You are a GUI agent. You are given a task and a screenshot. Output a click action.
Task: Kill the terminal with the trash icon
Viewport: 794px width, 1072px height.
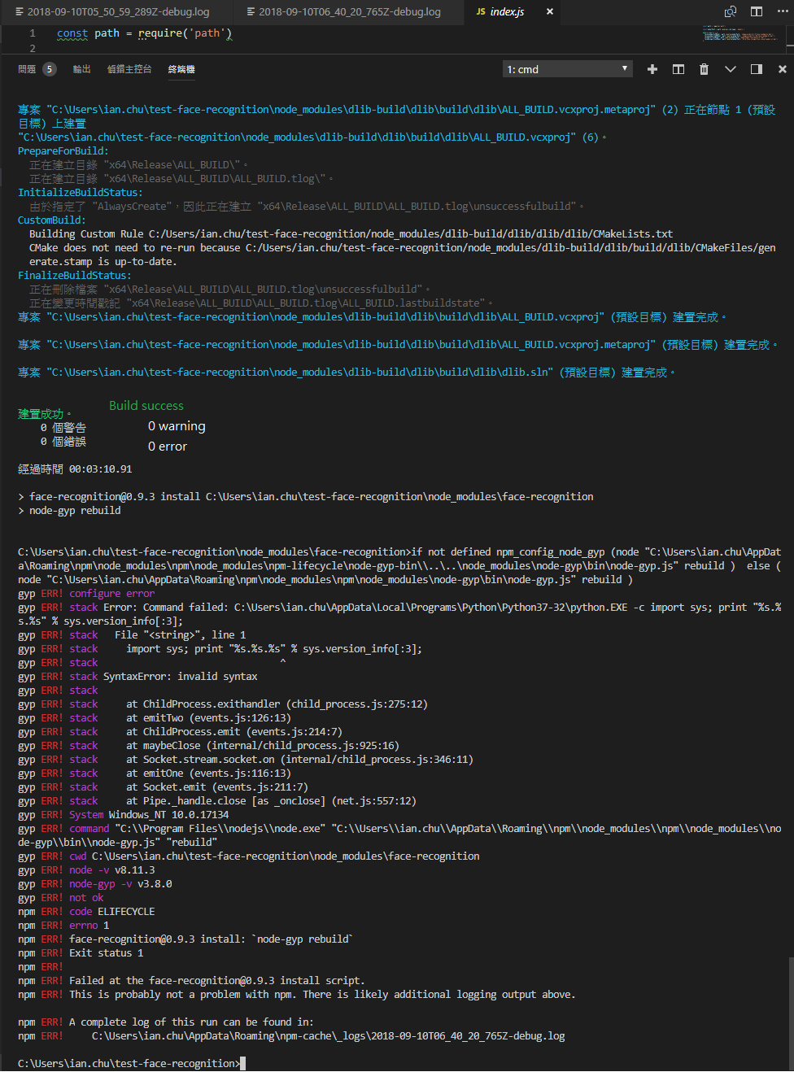pyautogui.click(x=705, y=69)
